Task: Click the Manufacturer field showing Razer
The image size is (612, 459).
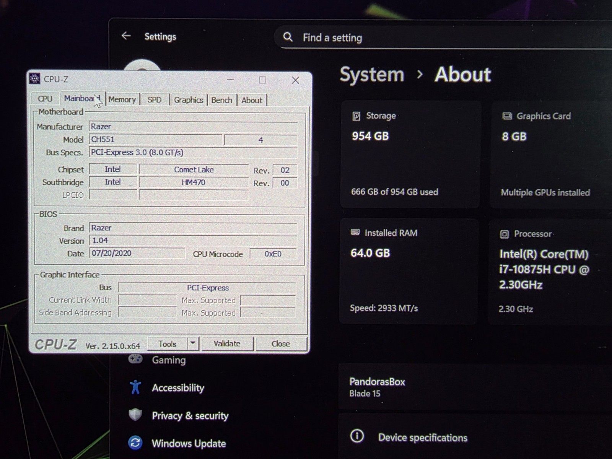Action: click(193, 127)
